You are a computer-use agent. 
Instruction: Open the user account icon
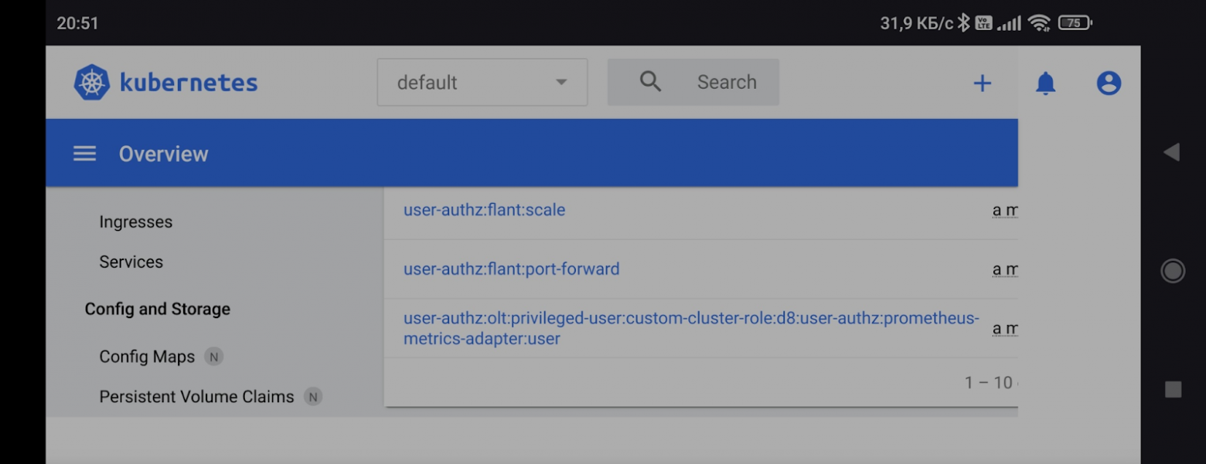(x=1109, y=83)
